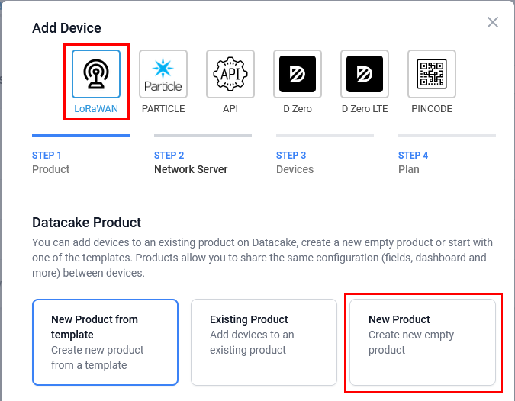515x401 pixels.
Task: Switch to Step 4 Plan tab
Action: 413,162
